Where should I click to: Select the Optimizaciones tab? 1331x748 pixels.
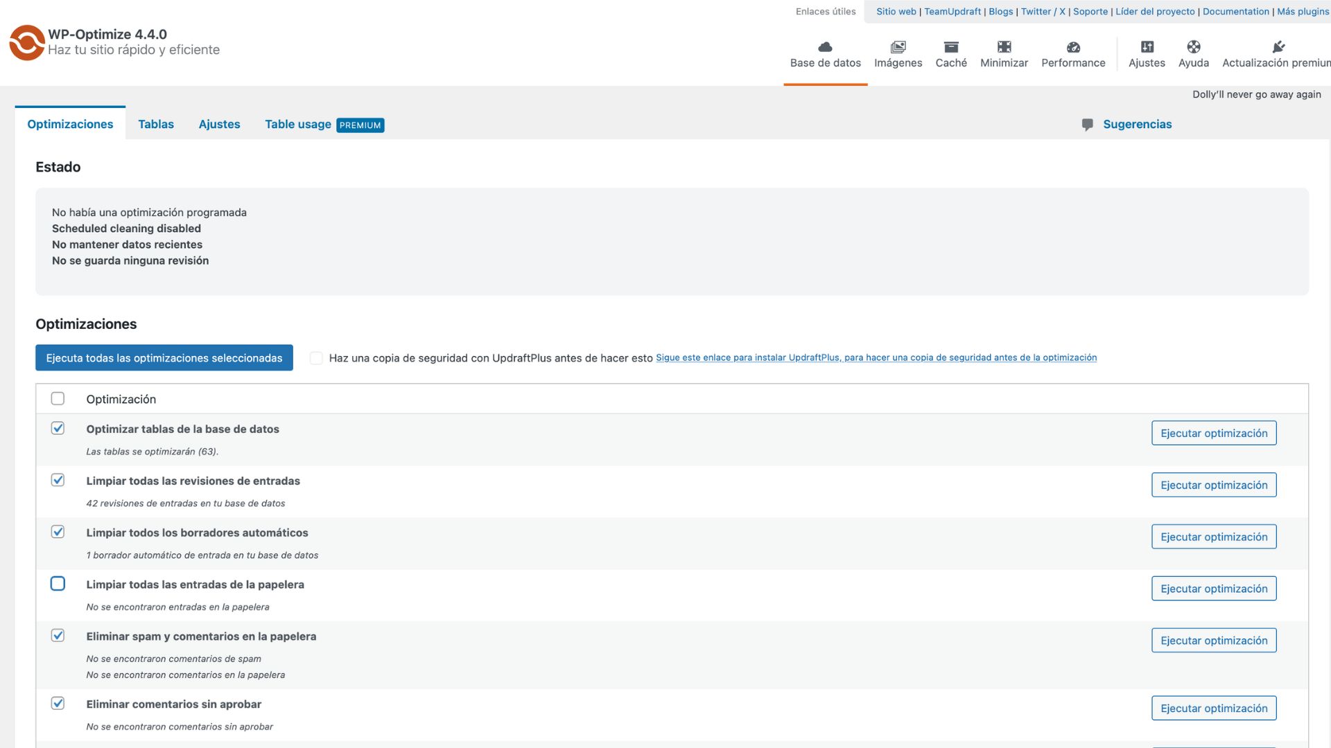click(70, 124)
